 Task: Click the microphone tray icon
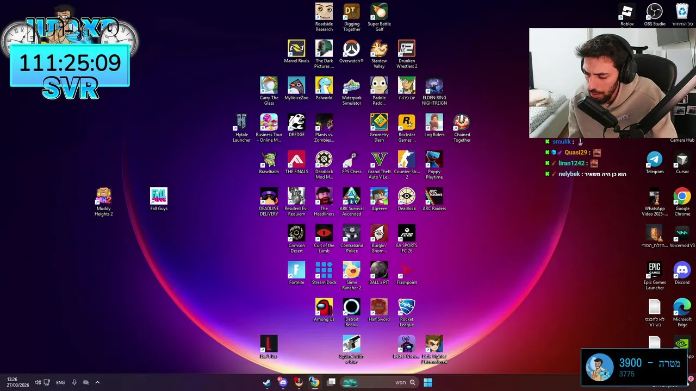[x=74, y=382]
